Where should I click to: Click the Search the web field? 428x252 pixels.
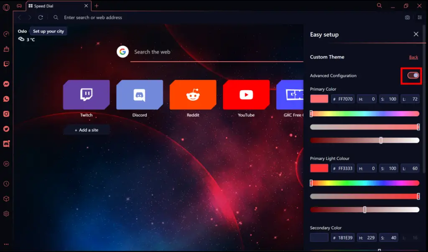[217, 52]
